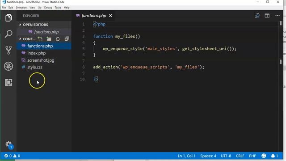
Task: Open changes icon in editor toolbar
Action: pos(257,16)
